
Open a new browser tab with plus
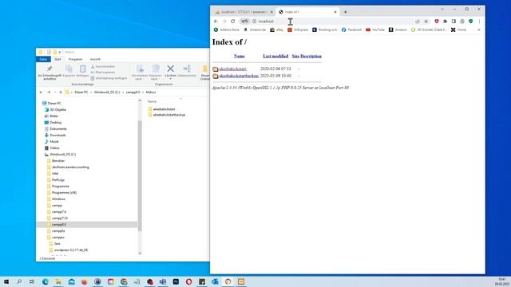coord(345,12)
